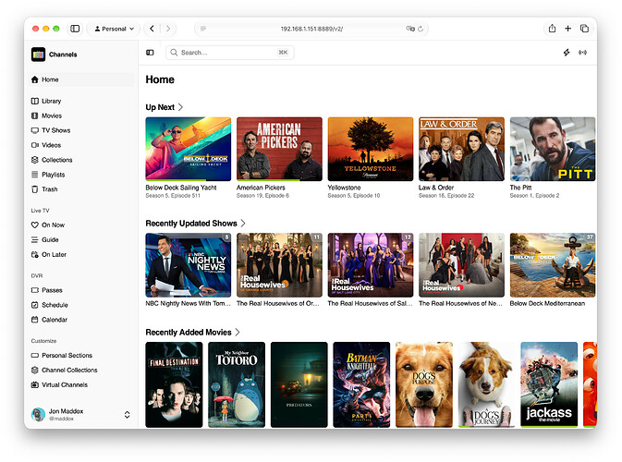Open a new Safari tab
This screenshot has height=462, width=622.
click(x=568, y=29)
